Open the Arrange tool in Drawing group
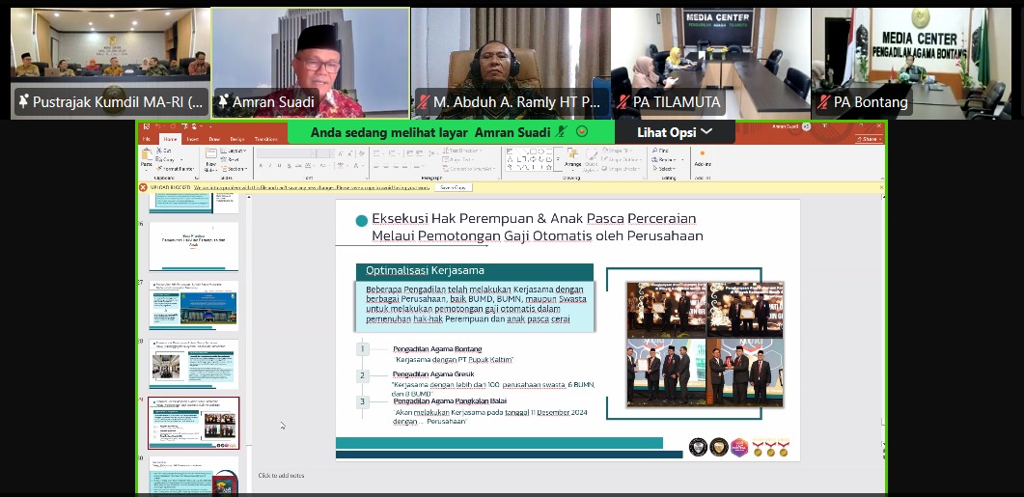 pos(572,157)
